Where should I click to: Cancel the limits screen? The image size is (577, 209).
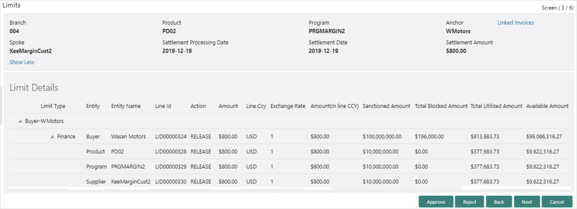[557, 202]
